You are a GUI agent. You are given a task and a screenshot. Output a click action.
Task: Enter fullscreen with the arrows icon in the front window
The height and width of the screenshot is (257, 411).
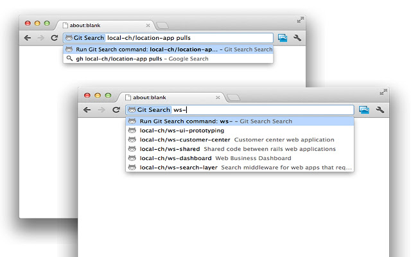click(383, 92)
